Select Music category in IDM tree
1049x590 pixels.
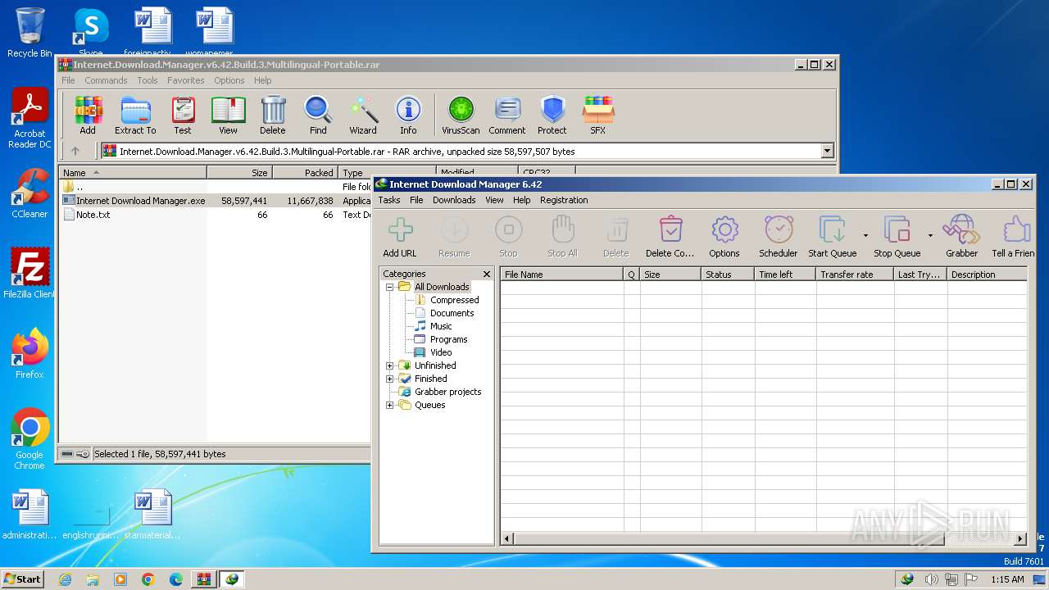pyautogui.click(x=441, y=326)
